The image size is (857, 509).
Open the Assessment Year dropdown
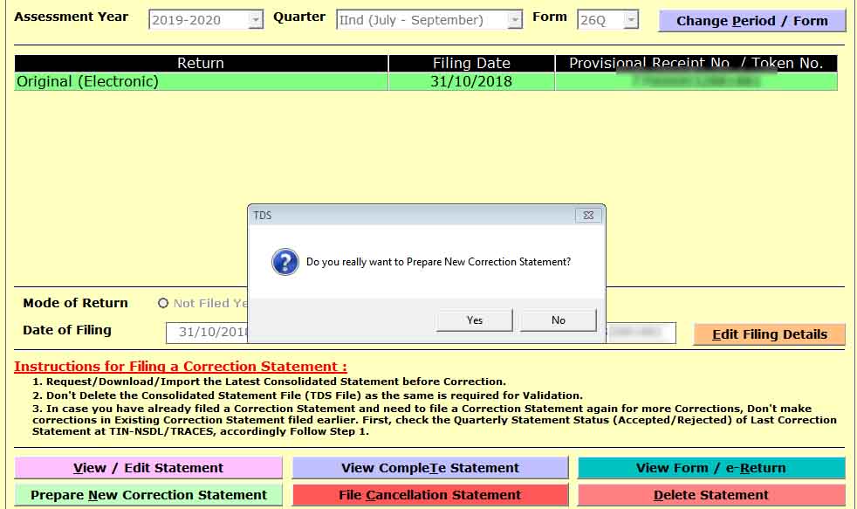(x=255, y=20)
